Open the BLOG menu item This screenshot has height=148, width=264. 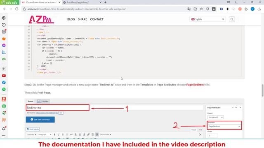click(71, 19)
